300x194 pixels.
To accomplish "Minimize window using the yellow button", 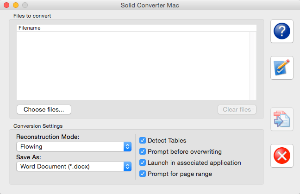I will tap(16, 5).
